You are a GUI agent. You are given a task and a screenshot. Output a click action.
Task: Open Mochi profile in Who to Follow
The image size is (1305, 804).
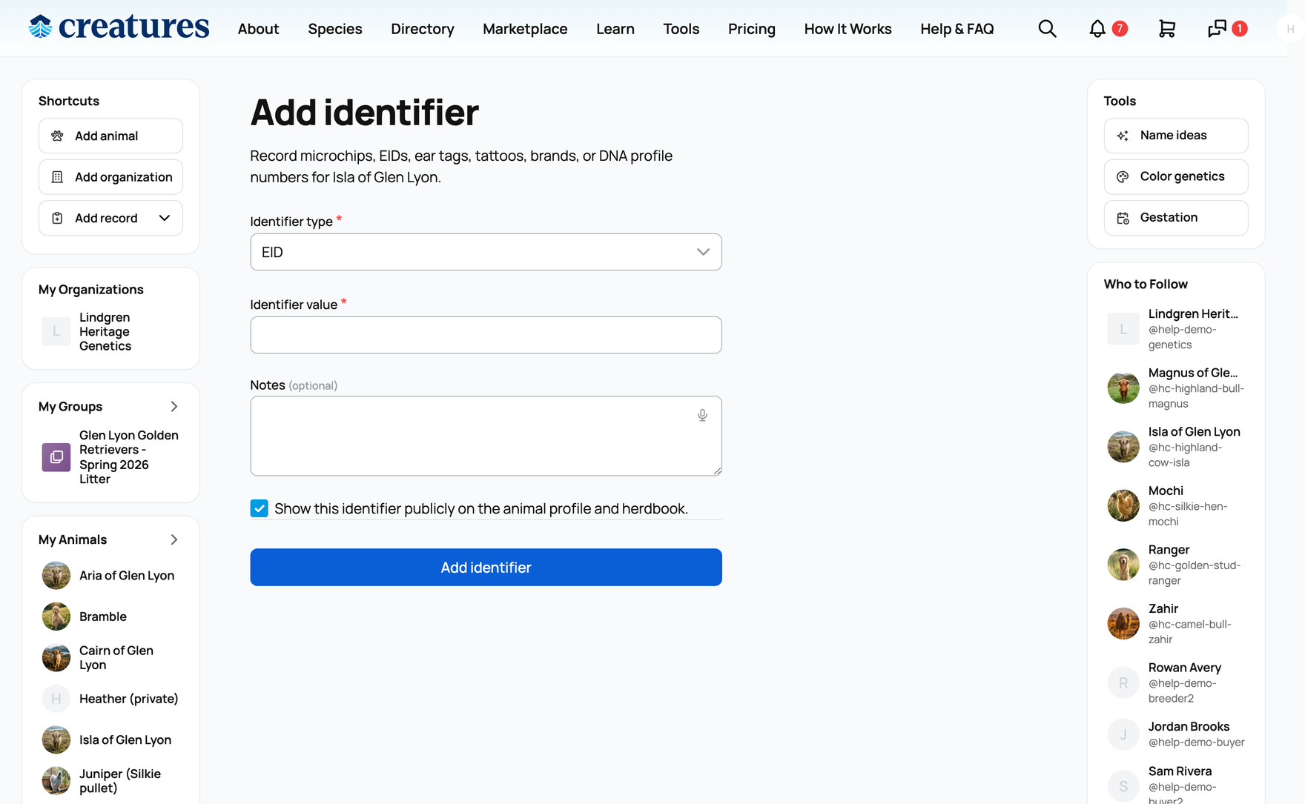pyautogui.click(x=1166, y=491)
